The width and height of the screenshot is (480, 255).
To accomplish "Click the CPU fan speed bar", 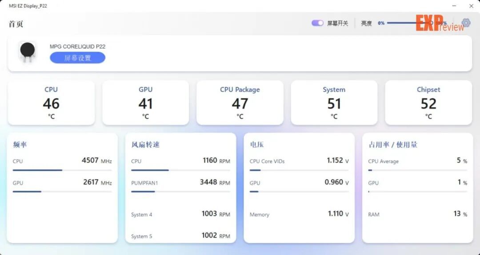I will pyautogui.click(x=180, y=170).
